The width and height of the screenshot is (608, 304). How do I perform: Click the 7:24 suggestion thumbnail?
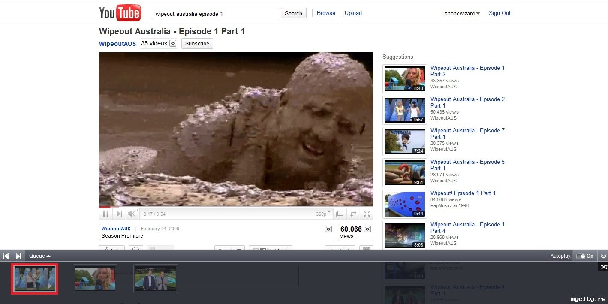[405, 141]
